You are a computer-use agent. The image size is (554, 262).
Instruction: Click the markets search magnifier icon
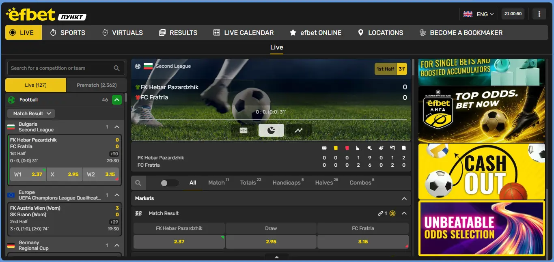(x=138, y=183)
